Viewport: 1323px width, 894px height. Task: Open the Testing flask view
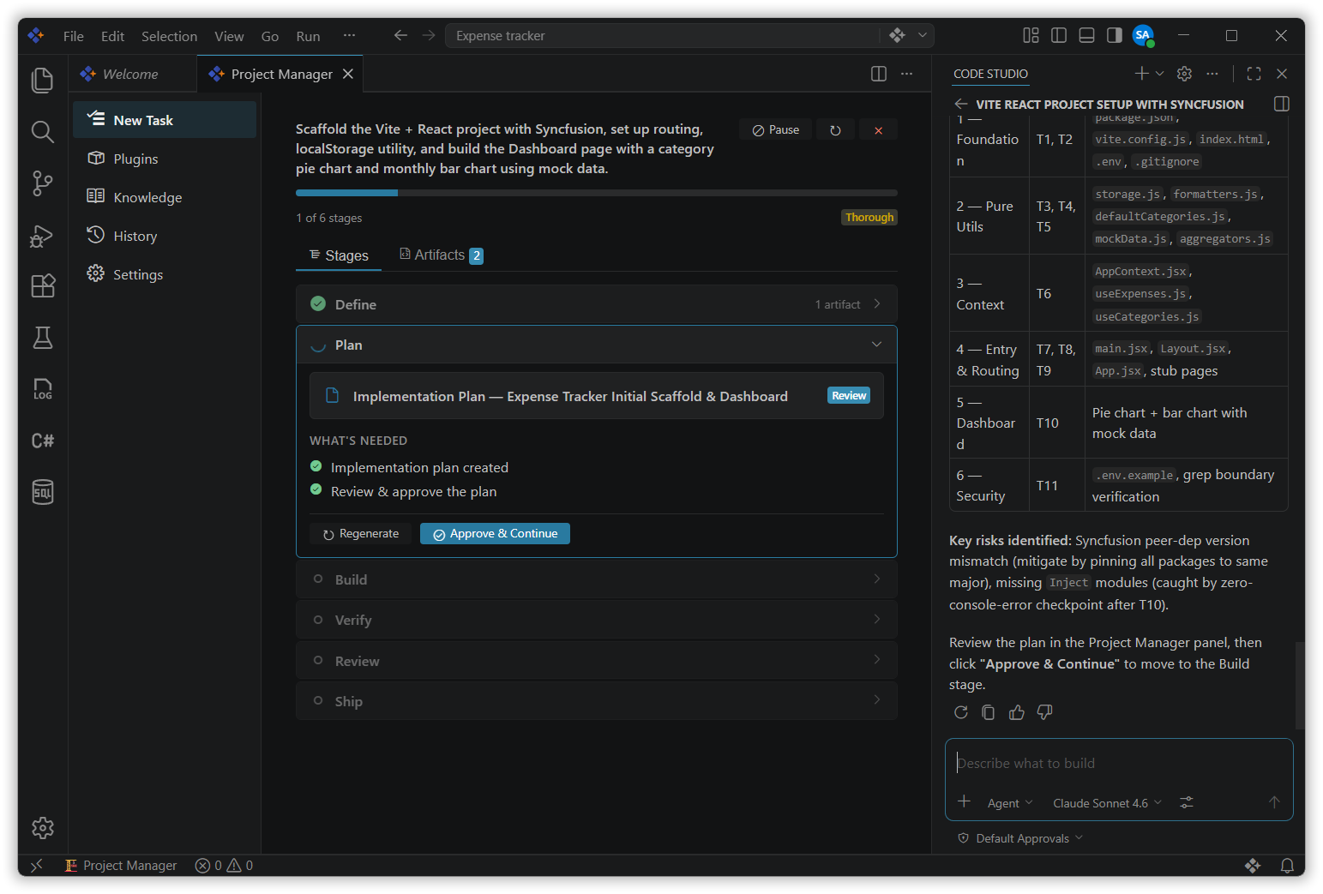42,337
